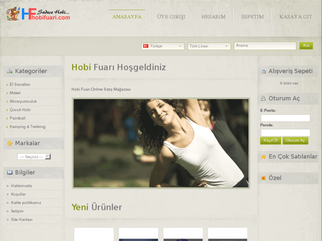Click the Oturum Aç green button
This screenshot has width=322, height=241.
(295, 141)
